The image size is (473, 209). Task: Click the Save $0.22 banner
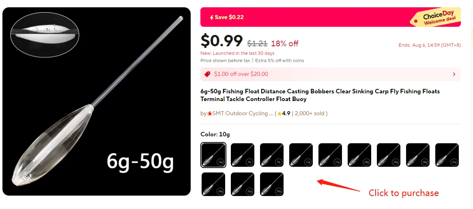331,17
